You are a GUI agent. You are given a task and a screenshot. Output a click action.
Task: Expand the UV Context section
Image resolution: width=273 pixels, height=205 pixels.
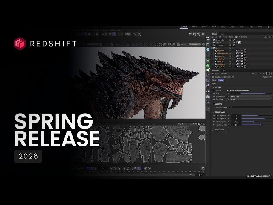point(215,130)
